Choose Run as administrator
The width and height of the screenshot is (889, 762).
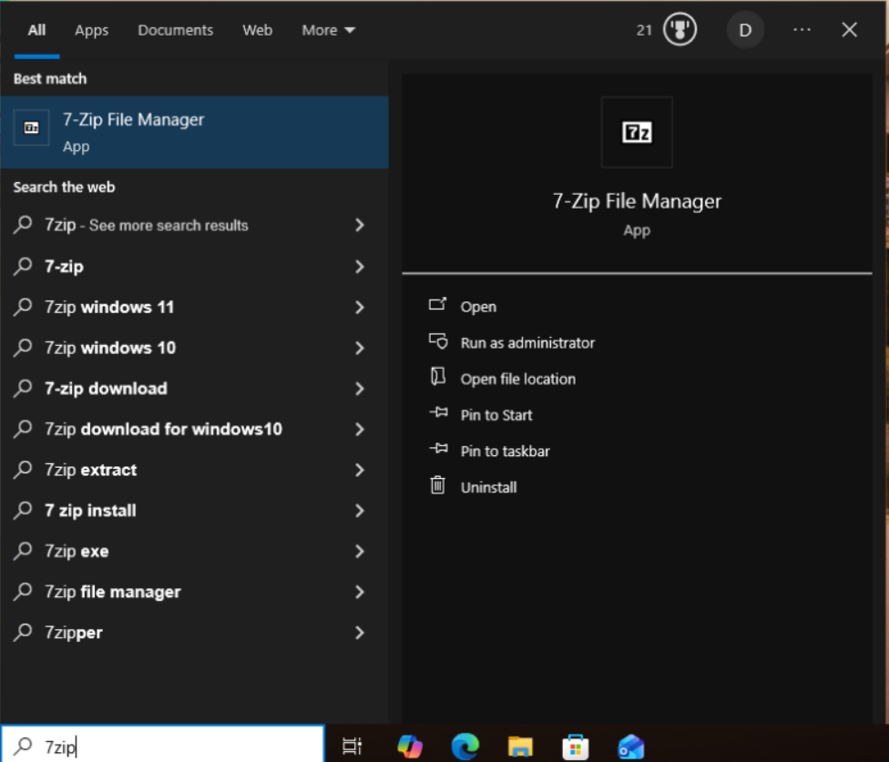point(527,342)
